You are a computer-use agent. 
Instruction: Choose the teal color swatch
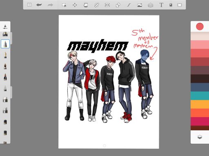pos(200,96)
